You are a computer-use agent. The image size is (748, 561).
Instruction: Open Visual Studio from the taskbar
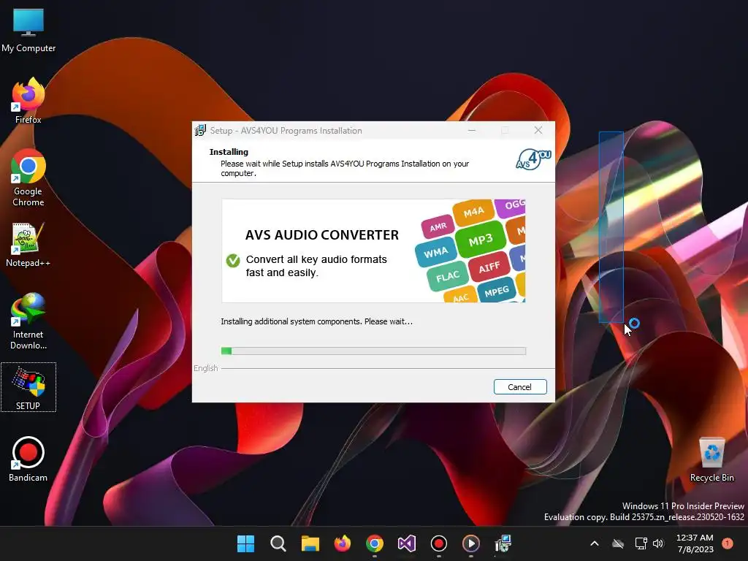406,543
